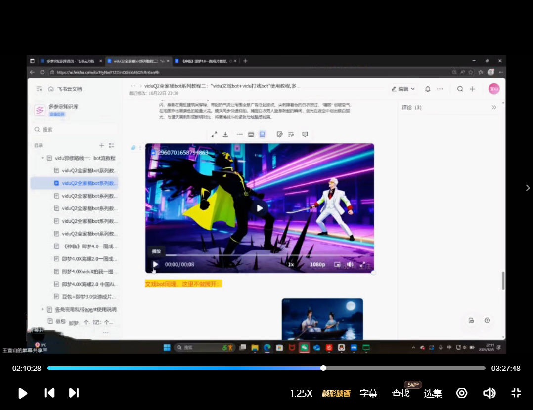Skip to the next episode
This screenshot has height=410, width=533.
(x=74, y=393)
